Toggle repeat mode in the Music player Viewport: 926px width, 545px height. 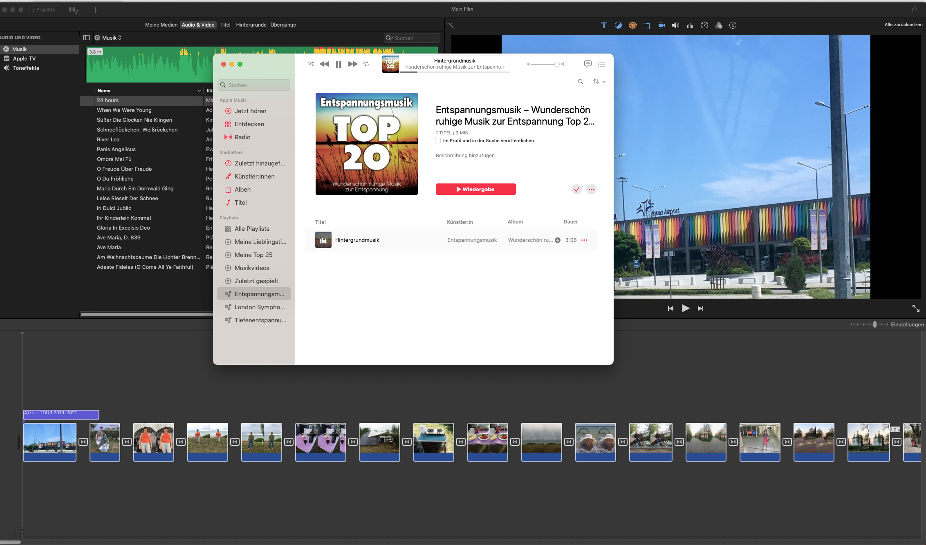tap(366, 64)
